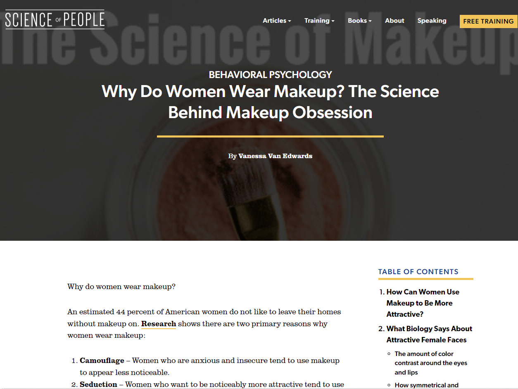Follow the Research link in the paragraph
Image resolution: width=518 pixels, height=389 pixels.
[159, 324]
